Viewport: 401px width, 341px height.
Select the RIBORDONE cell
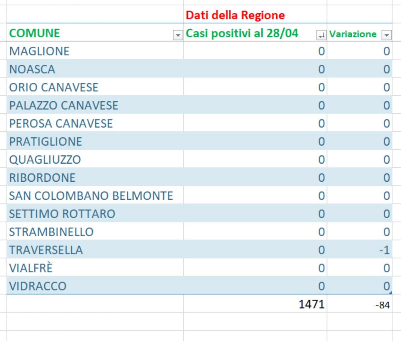(x=42, y=177)
